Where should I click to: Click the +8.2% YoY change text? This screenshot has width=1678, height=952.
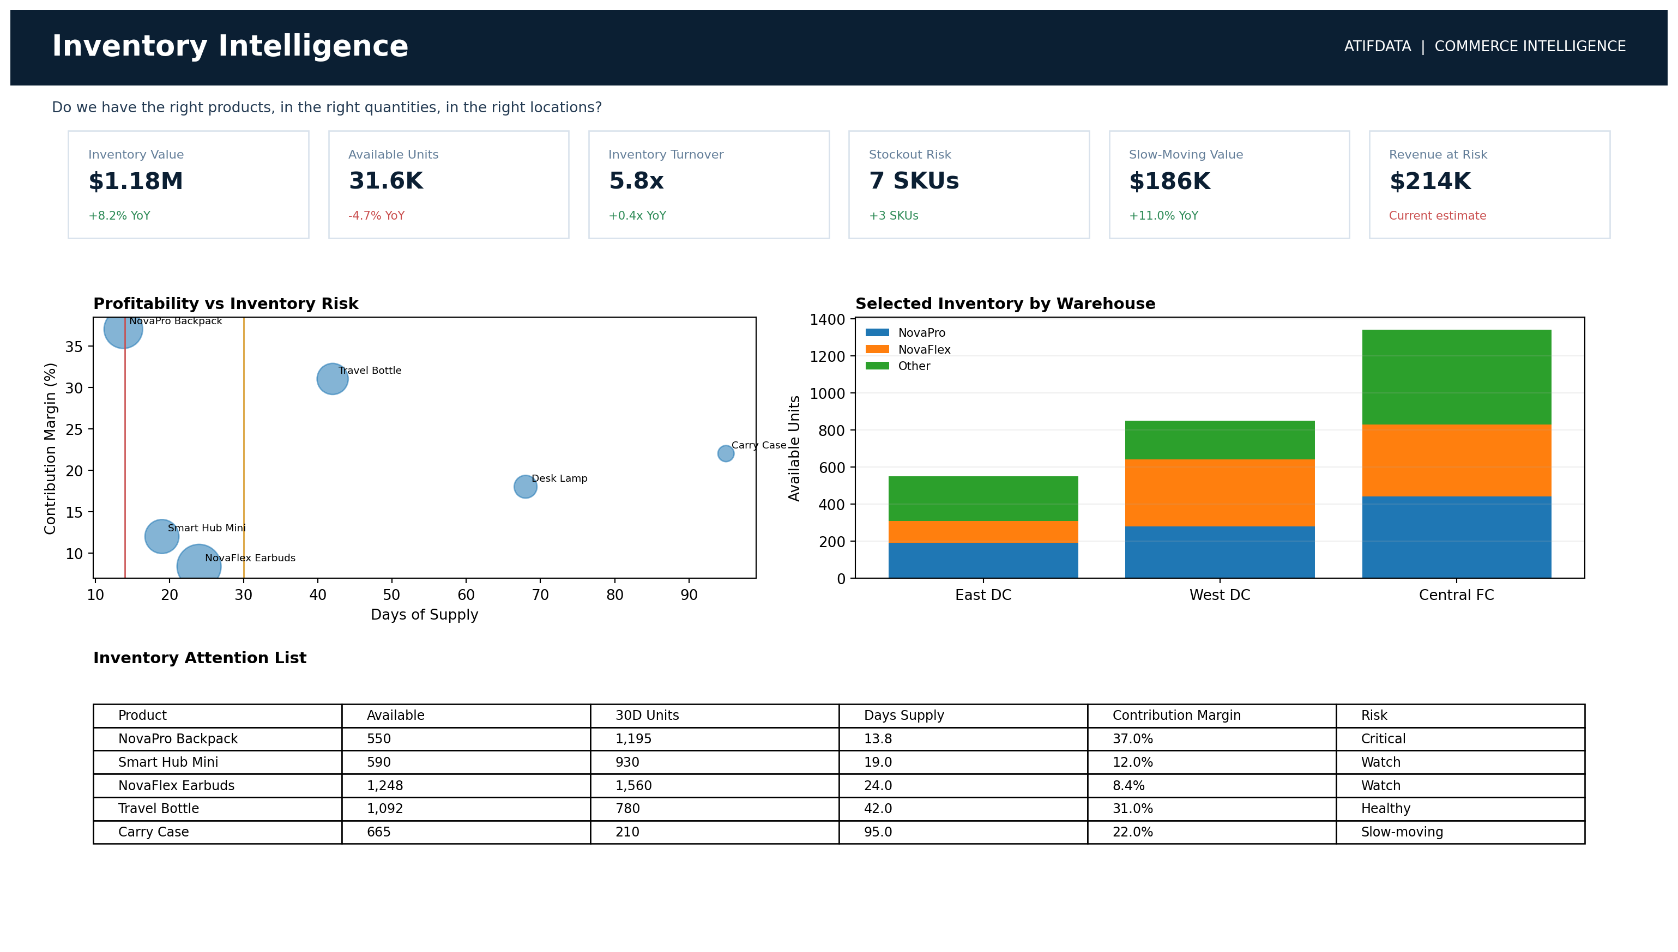(119, 216)
